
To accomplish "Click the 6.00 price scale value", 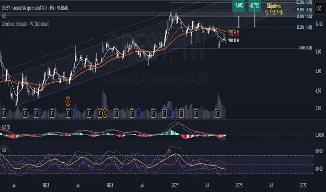I will 318,71.
